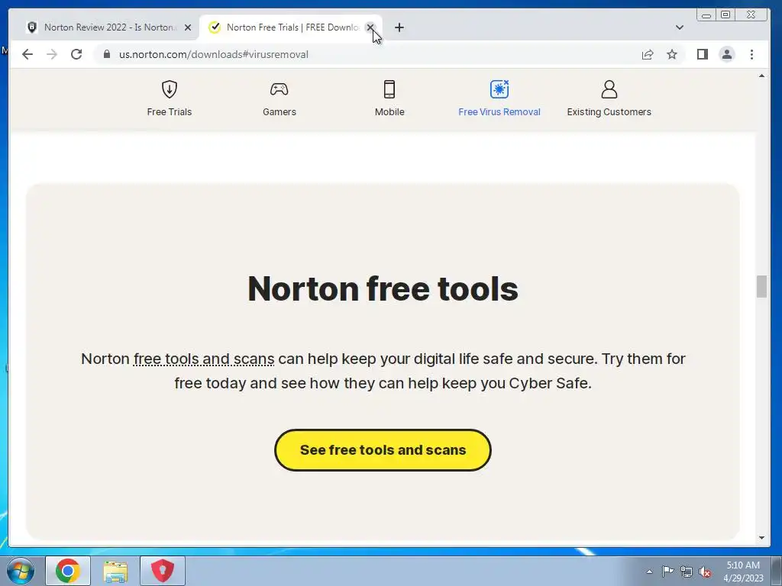Show hidden system tray icons
782x586 pixels.
point(649,572)
